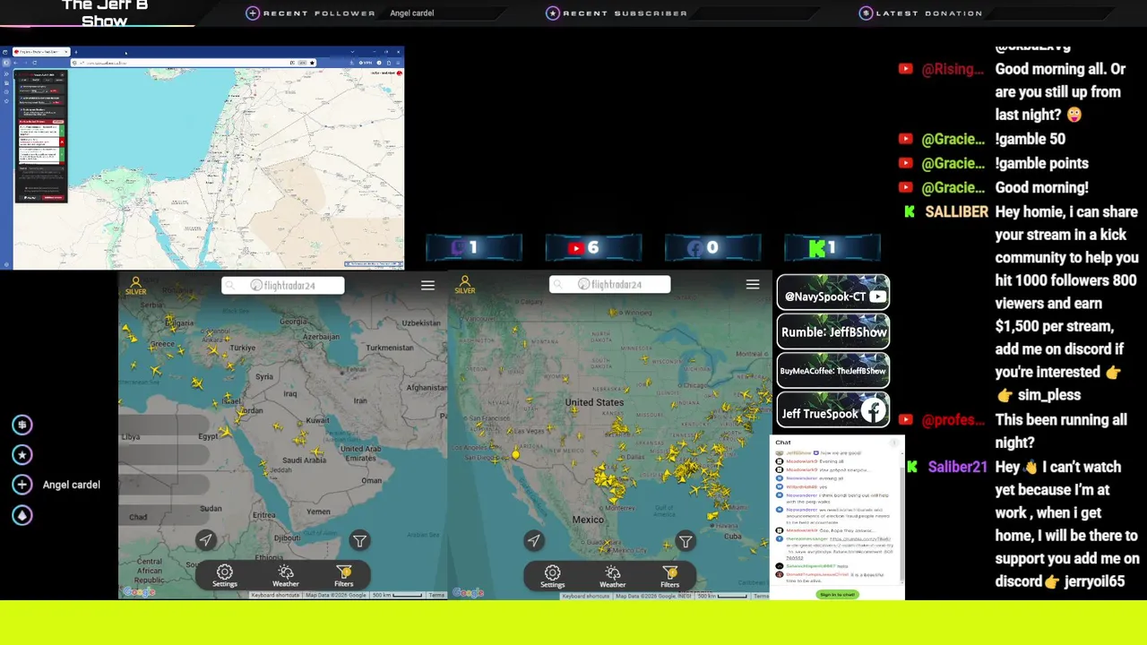Image resolution: width=1147 pixels, height=645 pixels.
Task: Click search magnifier on United States Flightradar24 map
Action: click(x=558, y=285)
